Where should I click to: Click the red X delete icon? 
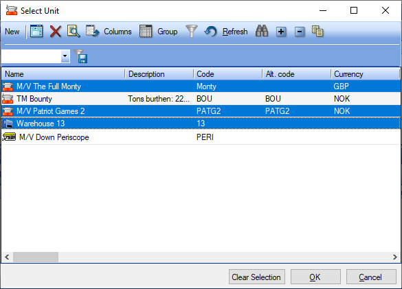[56, 32]
